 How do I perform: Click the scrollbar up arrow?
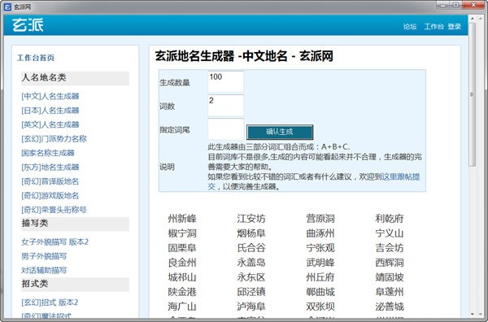(x=472, y=19)
